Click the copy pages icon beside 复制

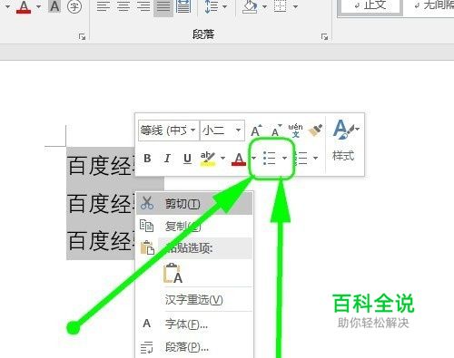pos(147,226)
